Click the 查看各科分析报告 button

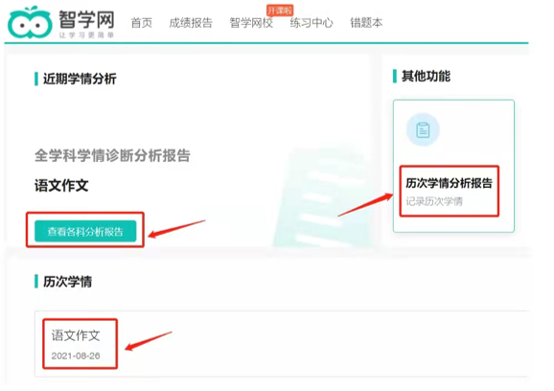pos(85,231)
